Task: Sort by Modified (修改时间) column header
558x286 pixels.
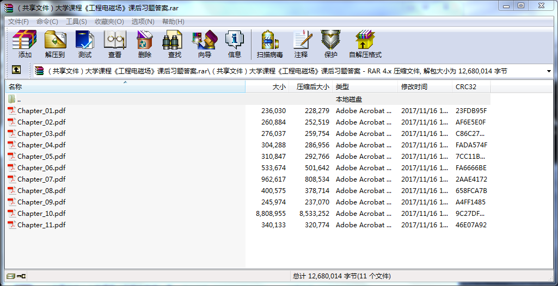Action: click(425, 86)
